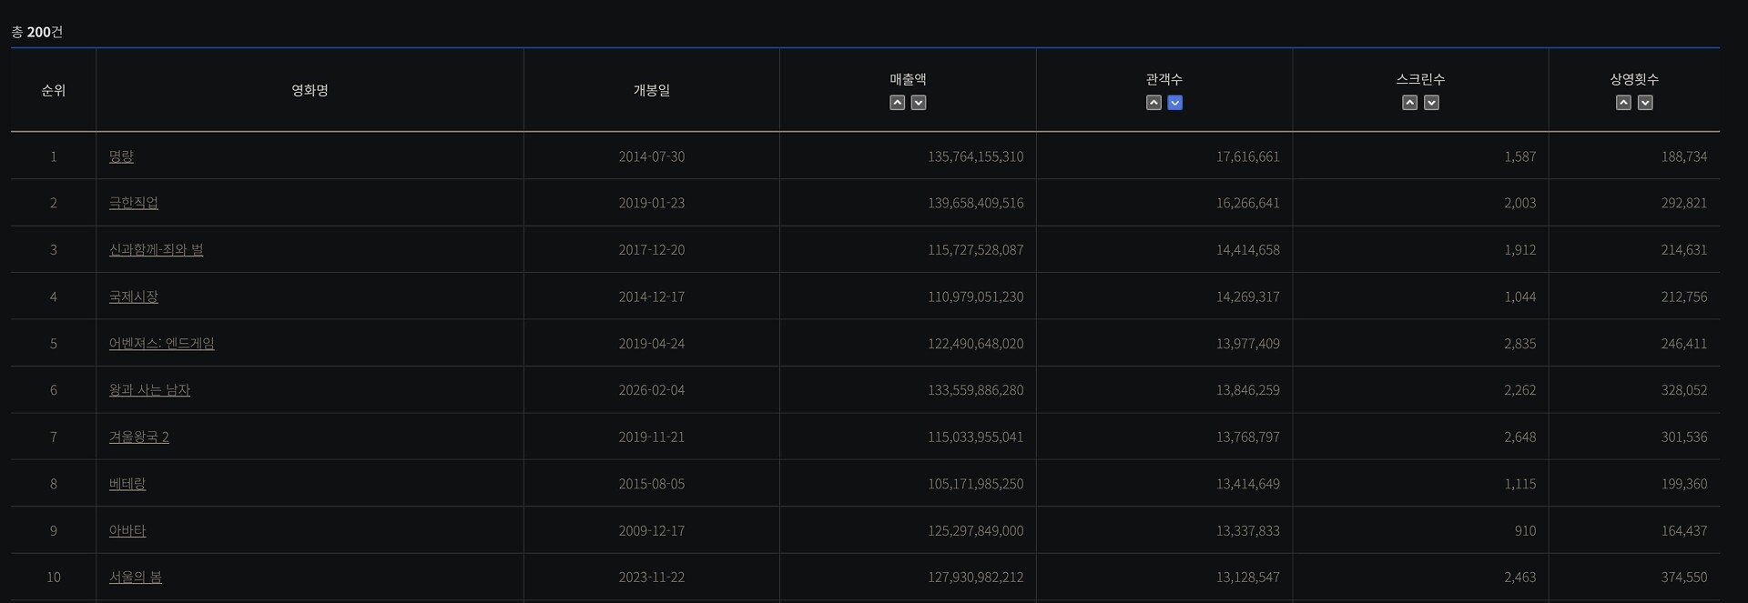The height and width of the screenshot is (603, 1748).
Task: Open the movie link 명량
Action: tap(121, 156)
